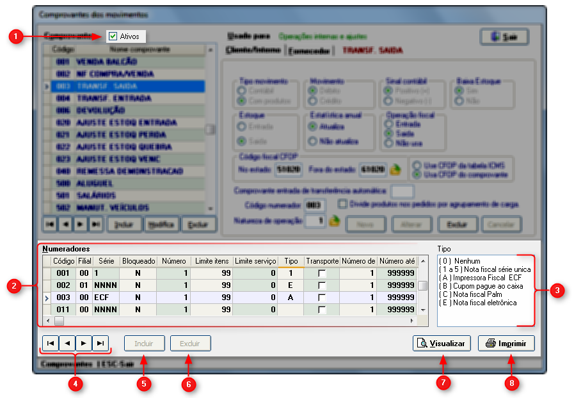
Task: Toggle Transporte checkbox in row 001
Action: [322, 273]
